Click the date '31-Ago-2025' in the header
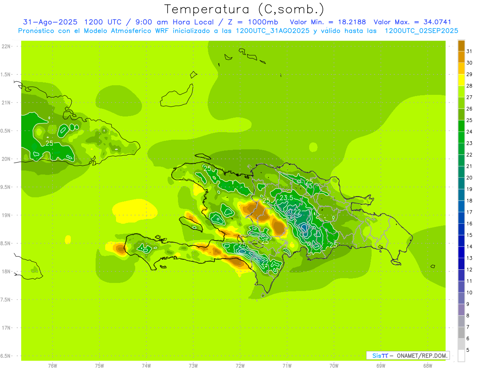Screen dimensions: 480x371 pyautogui.click(x=50, y=22)
